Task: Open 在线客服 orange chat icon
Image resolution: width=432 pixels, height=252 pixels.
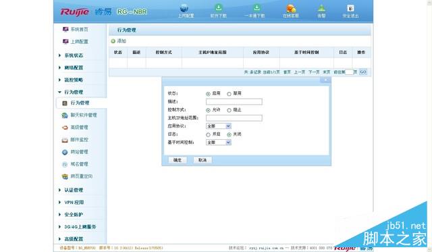Action: (x=291, y=8)
